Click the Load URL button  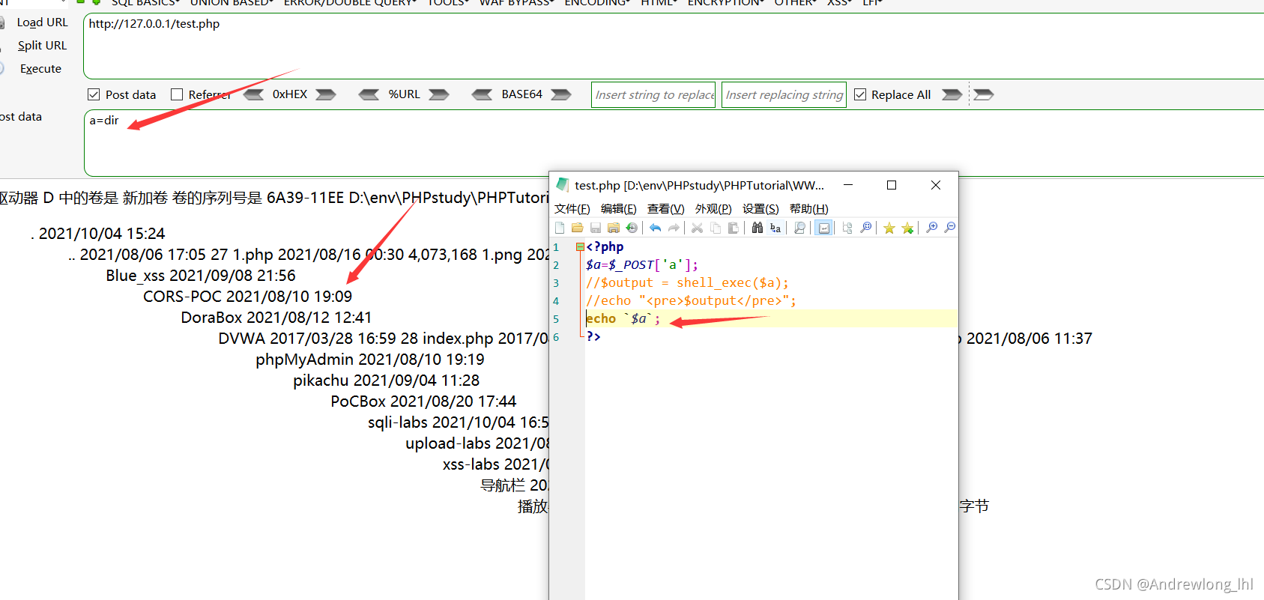42,22
